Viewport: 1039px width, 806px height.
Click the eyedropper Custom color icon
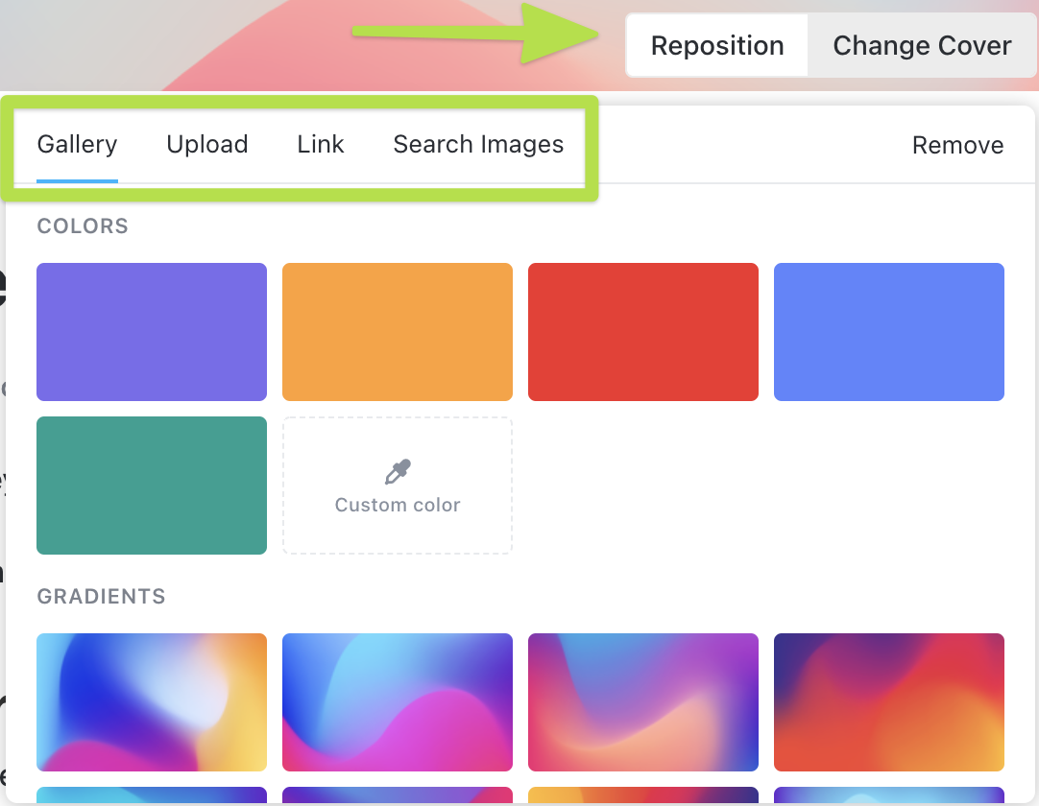[x=398, y=472]
